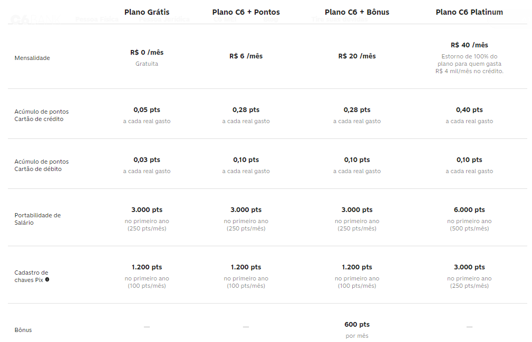Click the Portabilidade de Salário row label
Image resolution: width=532 pixels, height=342 pixels.
pos(37,219)
